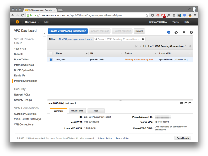Click the Feedback button
The height and width of the screenshot is (156, 208).
click(183, 138)
